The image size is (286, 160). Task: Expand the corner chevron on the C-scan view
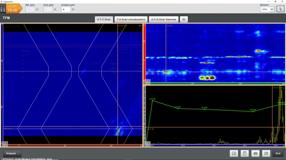point(147,82)
